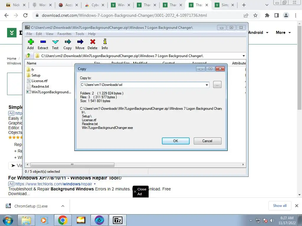The image size is (302, 226).
Task: Switch to the Cybe browser tab
Action: click(x=95, y=5)
